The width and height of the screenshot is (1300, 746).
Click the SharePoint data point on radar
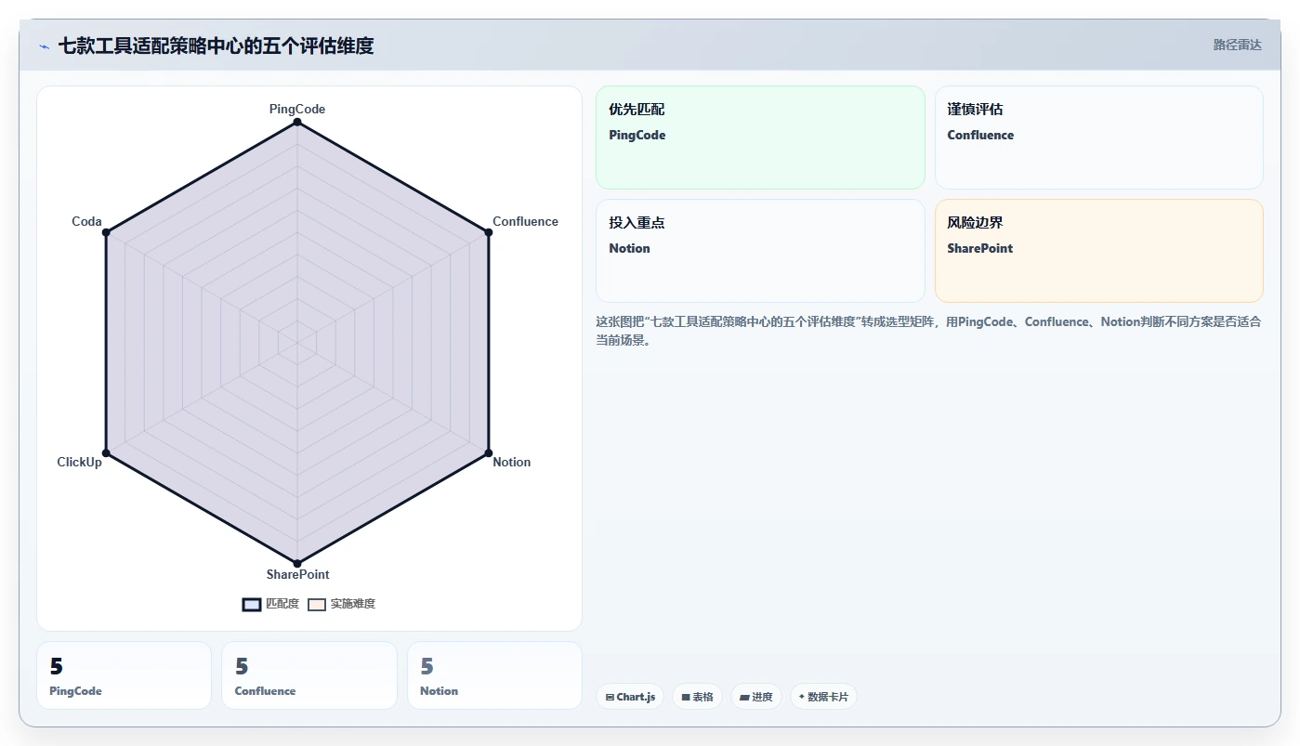pos(297,563)
